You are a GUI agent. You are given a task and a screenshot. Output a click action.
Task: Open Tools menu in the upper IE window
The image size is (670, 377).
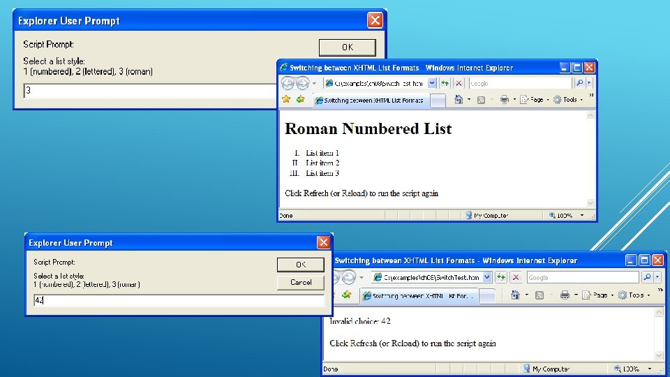[x=568, y=100]
